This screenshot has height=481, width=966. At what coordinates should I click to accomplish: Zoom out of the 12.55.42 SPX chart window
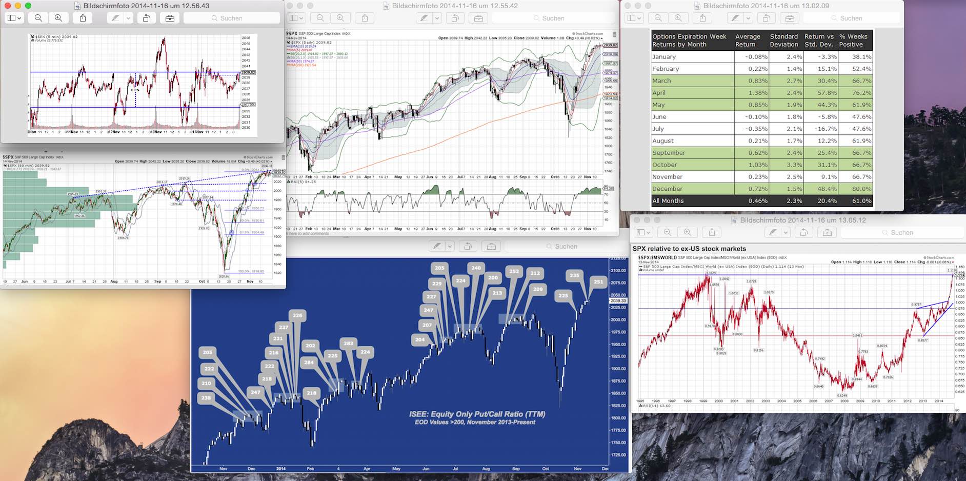(x=320, y=17)
